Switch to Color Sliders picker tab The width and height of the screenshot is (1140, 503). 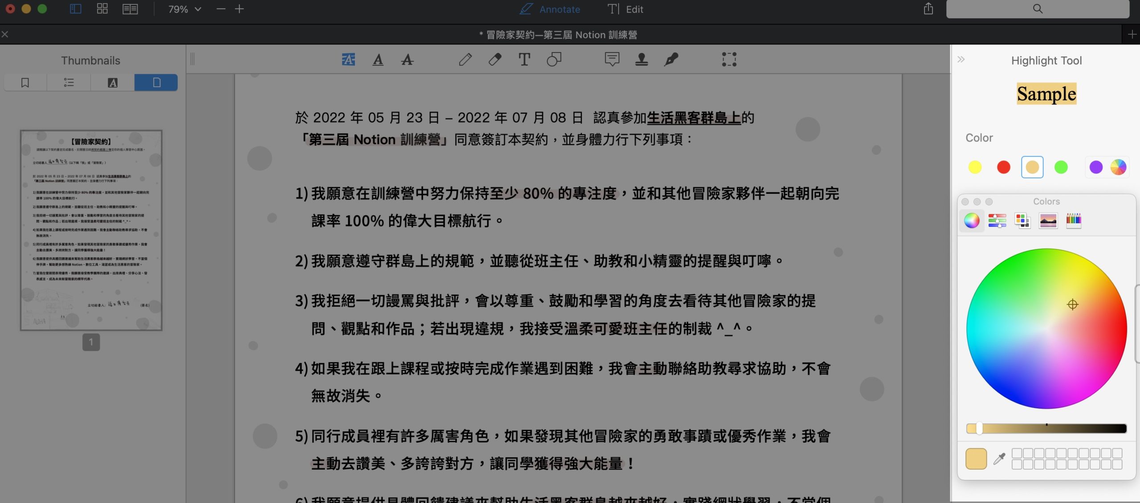(997, 220)
